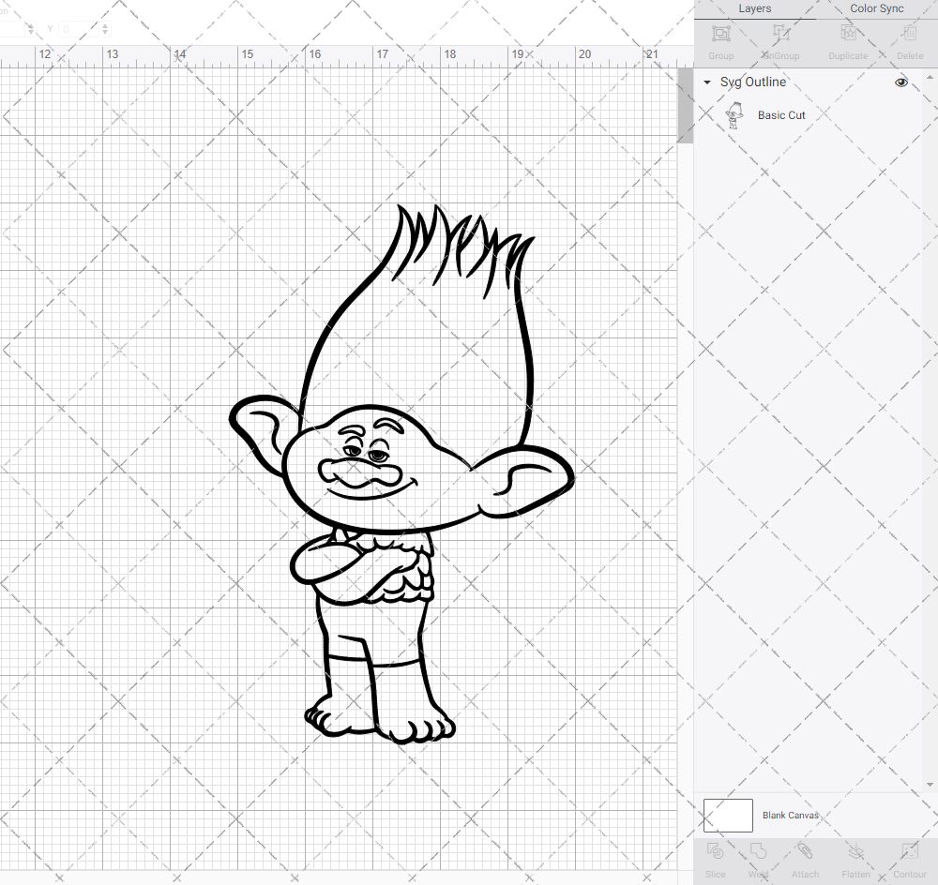Screen dimensions: 938x885
Task: Toggle visibility of the Svg Outline layer
Action: pos(900,82)
